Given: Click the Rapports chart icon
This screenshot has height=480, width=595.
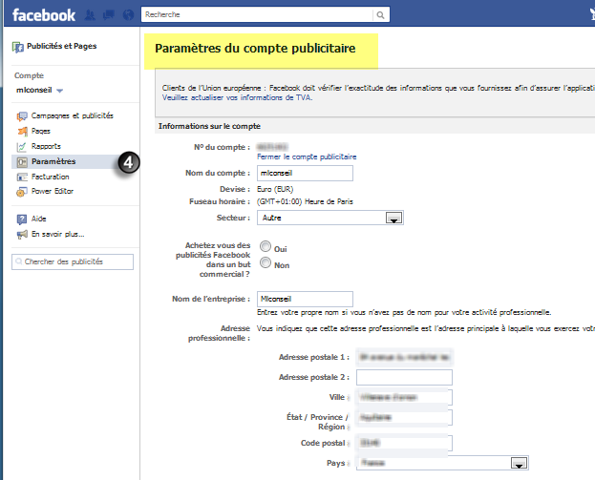Looking at the screenshot, I should tap(22, 147).
